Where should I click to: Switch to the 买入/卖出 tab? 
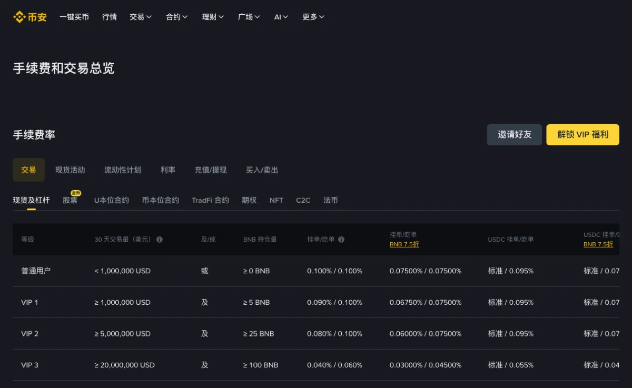point(262,170)
